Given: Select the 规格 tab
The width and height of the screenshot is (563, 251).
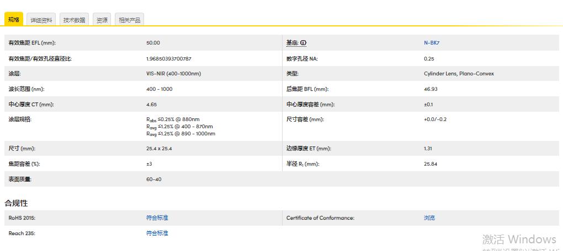Looking at the screenshot, I should 14,20.
